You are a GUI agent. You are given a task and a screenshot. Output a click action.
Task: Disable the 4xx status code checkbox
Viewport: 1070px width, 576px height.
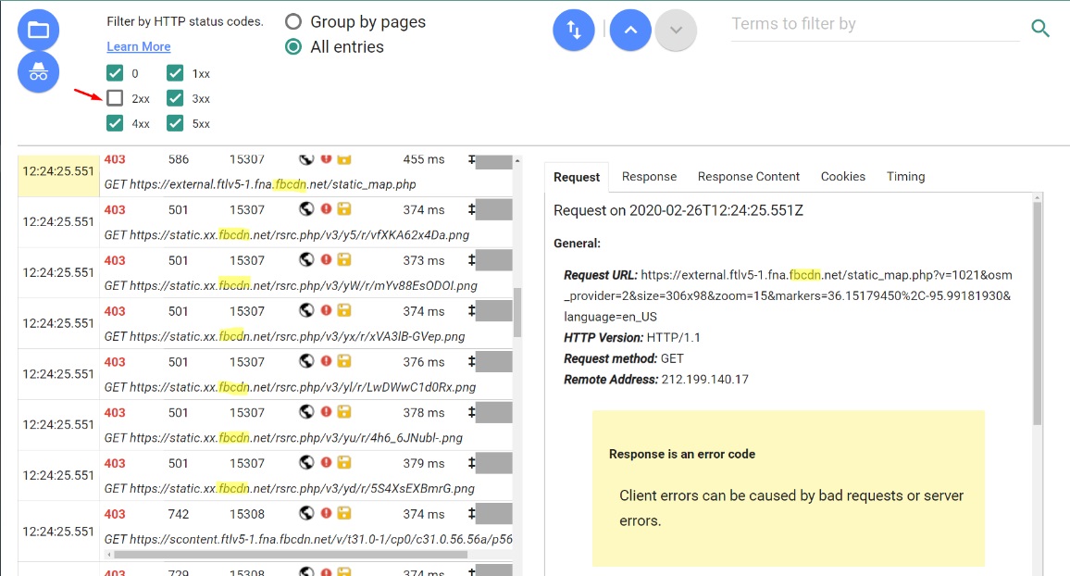coord(116,122)
